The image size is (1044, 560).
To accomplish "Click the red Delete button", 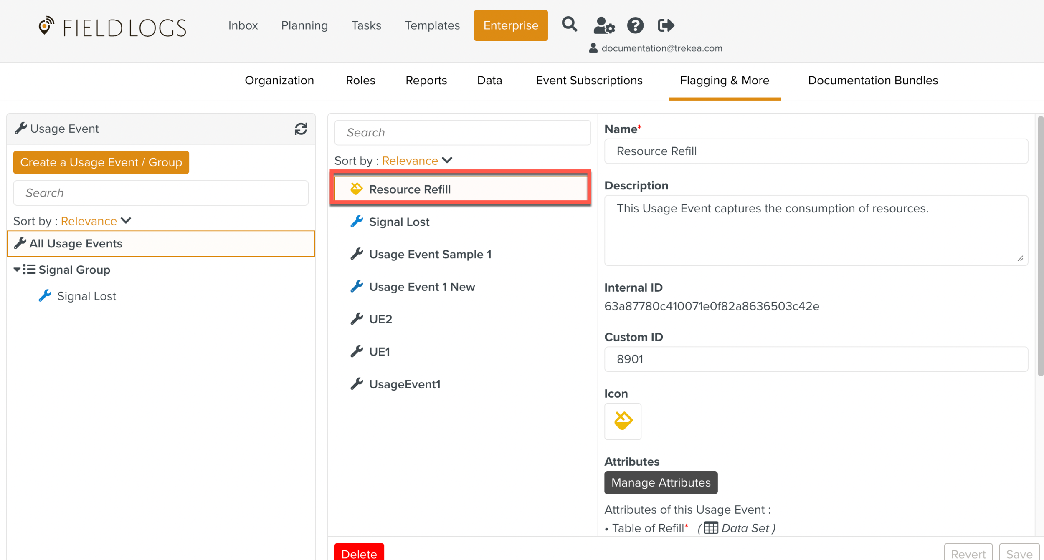I will 359,552.
